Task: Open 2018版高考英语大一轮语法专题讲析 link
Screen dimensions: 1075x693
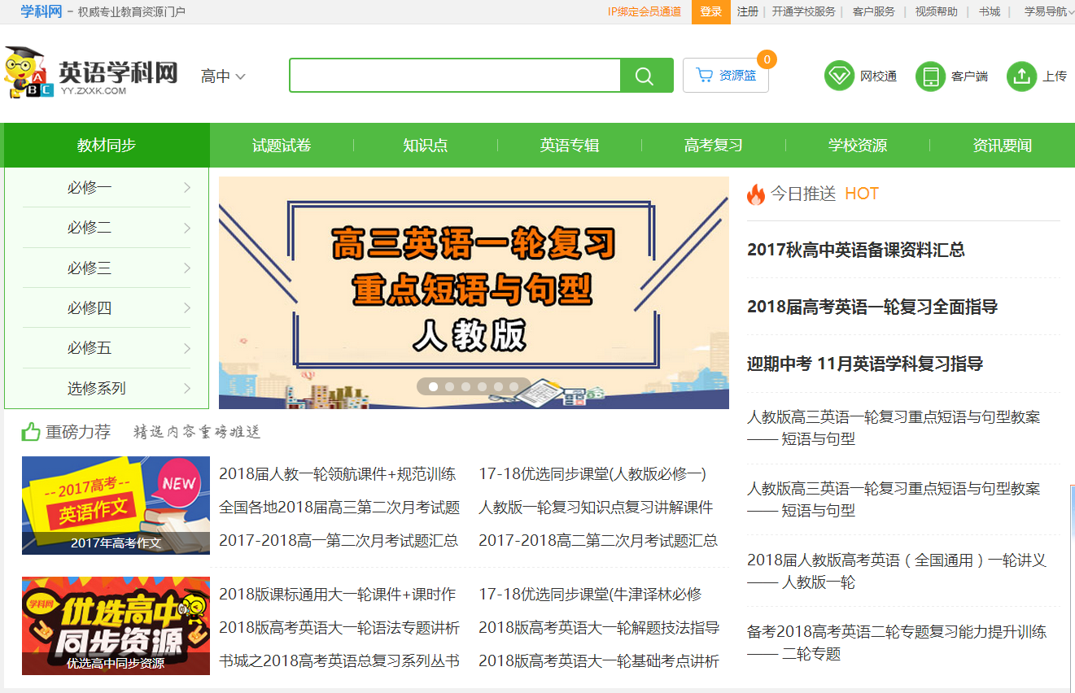Action: [x=339, y=628]
